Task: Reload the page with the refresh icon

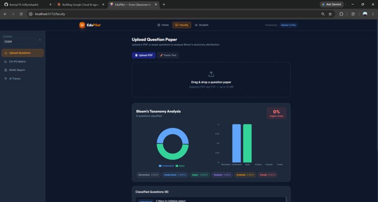Action: (21, 14)
